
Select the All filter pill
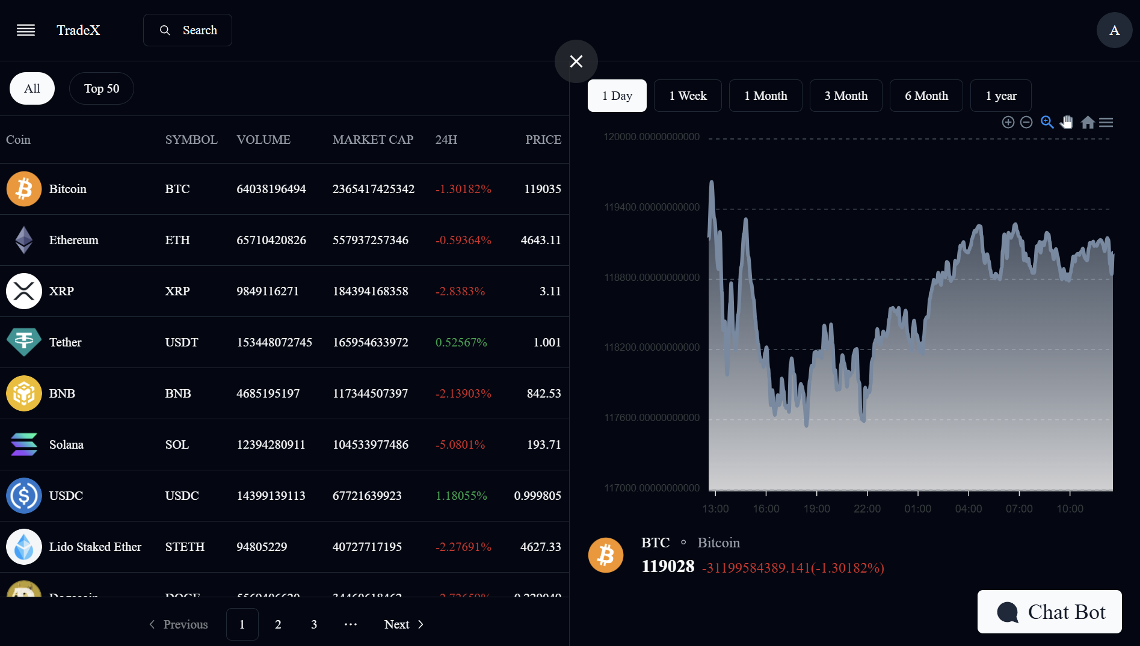click(x=32, y=88)
